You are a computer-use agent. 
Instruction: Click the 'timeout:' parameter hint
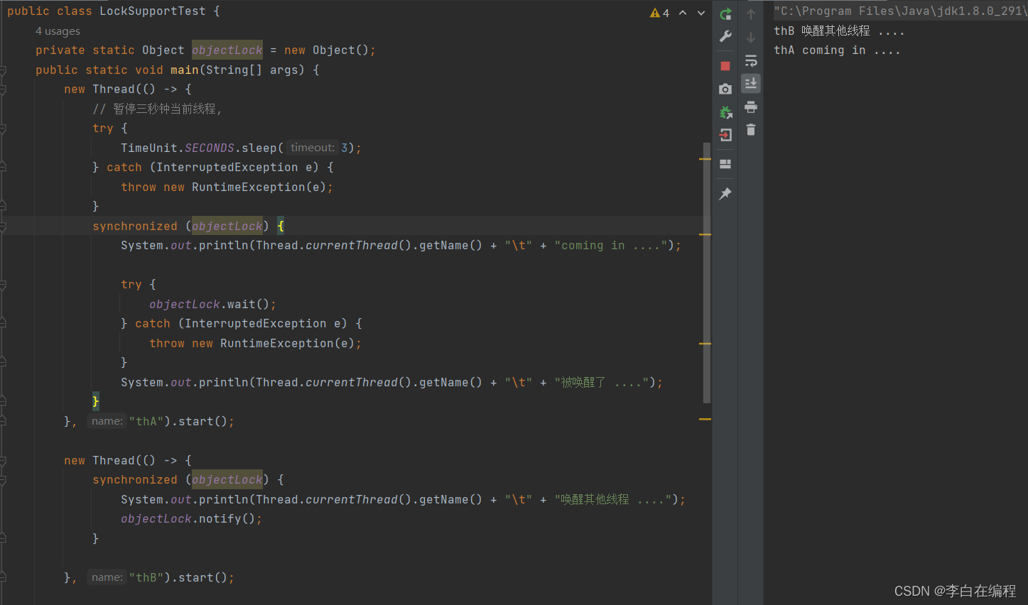(x=313, y=148)
